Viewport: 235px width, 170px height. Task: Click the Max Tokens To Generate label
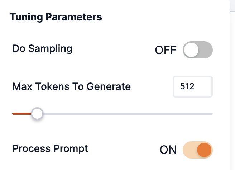[x=71, y=86]
